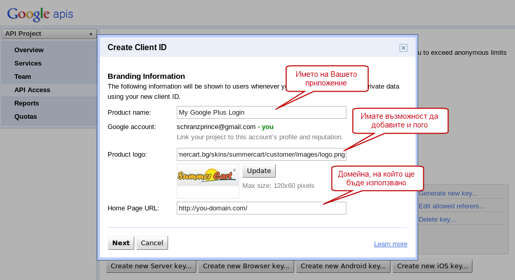Go to Team in the sidebar
The image size is (515, 280).
coord(23,77)
